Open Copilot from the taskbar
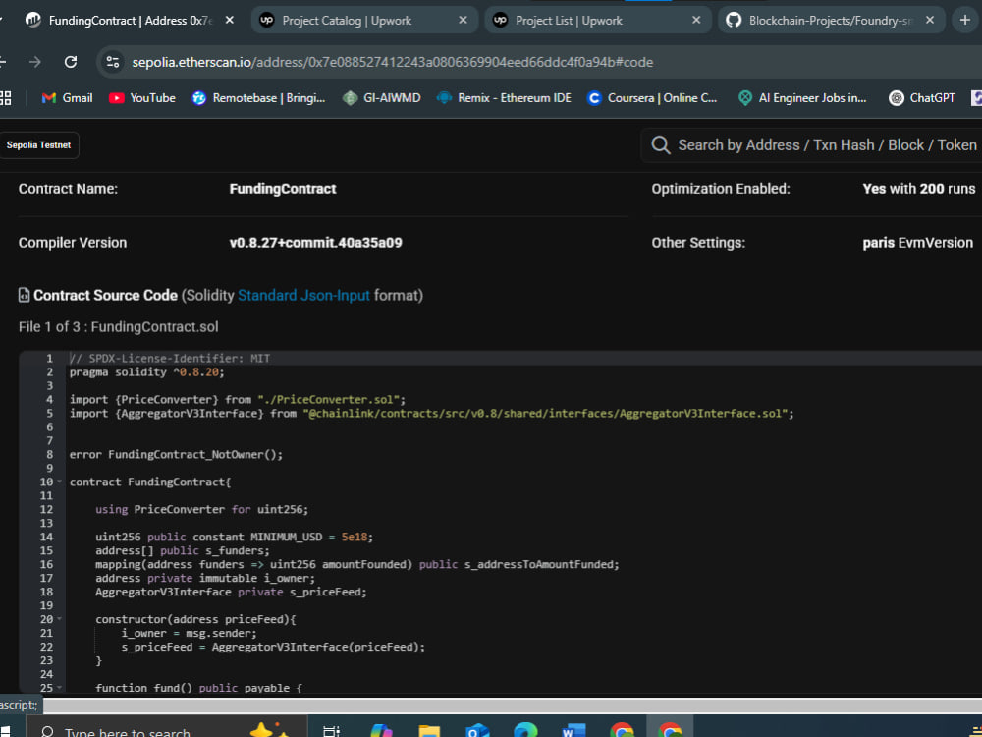982x737 pixels. pyautogui.click(x=380, y=730)
